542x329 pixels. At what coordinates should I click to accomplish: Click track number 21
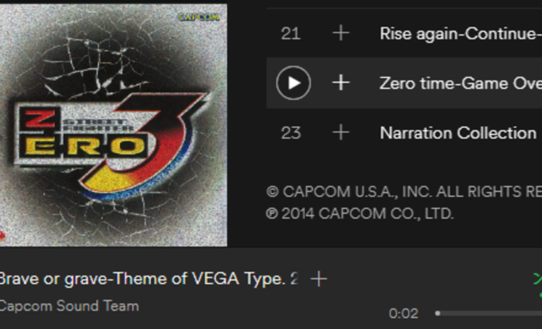(291, 33)
